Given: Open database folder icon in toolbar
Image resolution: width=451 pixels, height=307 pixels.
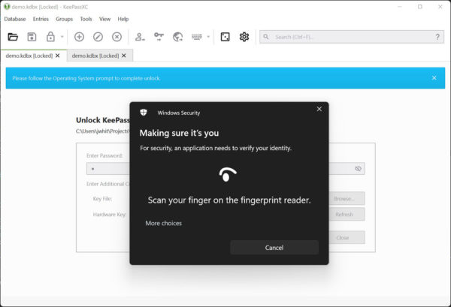Looking at the screenshot, I should (13, 37).
